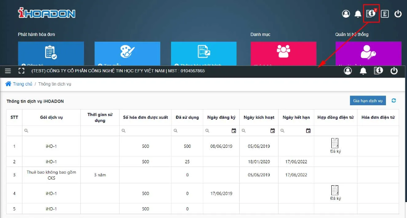This screenshot has height=218, width=407.
Task: Sort by Số hóa đơn được xuất header
Action: (145, 117)
